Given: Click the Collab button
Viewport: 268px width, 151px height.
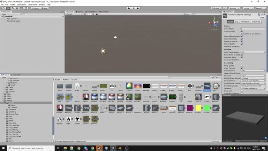Looking at the screenshot, I should click(x=216, y=8).
